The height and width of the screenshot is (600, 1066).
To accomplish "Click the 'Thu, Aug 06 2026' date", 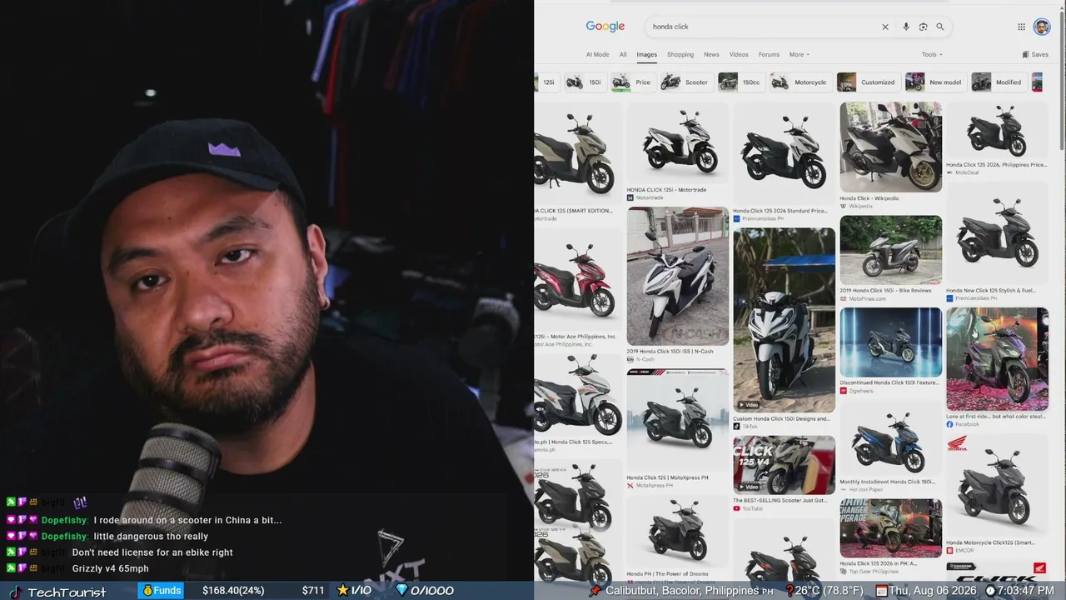I will (x=934, y=591).
